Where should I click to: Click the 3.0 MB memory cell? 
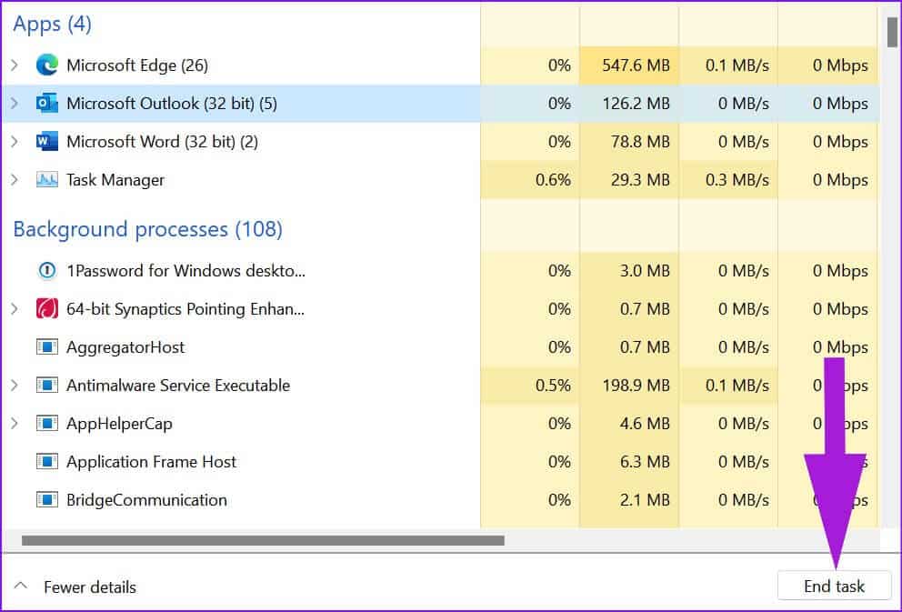click(x=629, y=270)
